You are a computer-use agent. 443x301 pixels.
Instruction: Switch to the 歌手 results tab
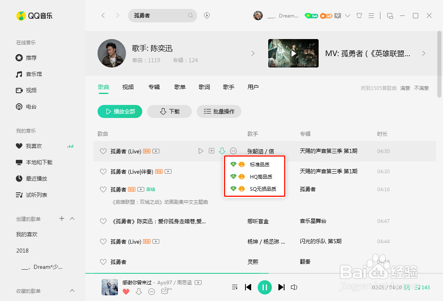coord(229,87)
